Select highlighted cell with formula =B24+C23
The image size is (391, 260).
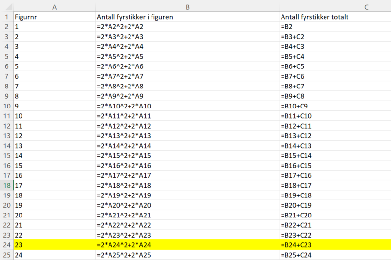(335, 245)
